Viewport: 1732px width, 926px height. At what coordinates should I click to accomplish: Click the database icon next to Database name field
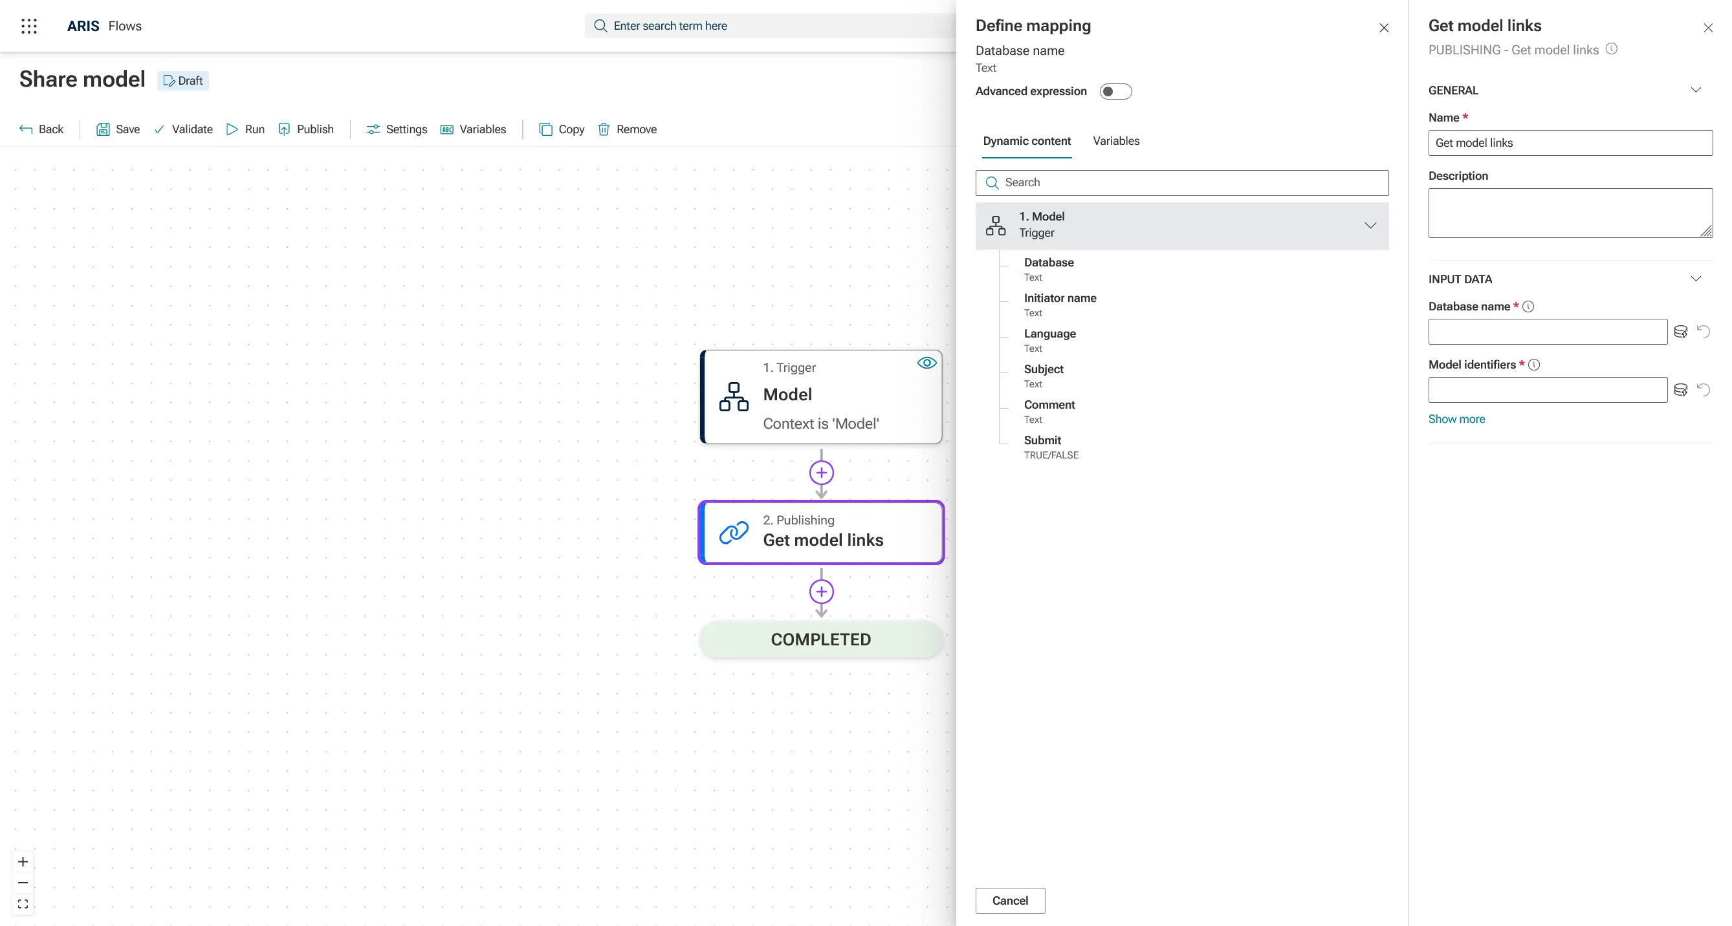1681,331
